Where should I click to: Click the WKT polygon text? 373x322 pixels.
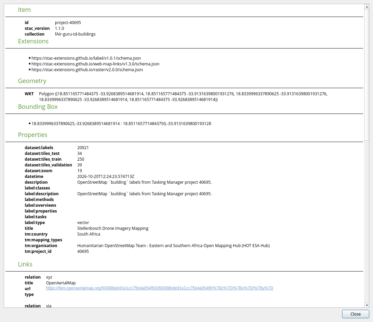pos(183,97)
